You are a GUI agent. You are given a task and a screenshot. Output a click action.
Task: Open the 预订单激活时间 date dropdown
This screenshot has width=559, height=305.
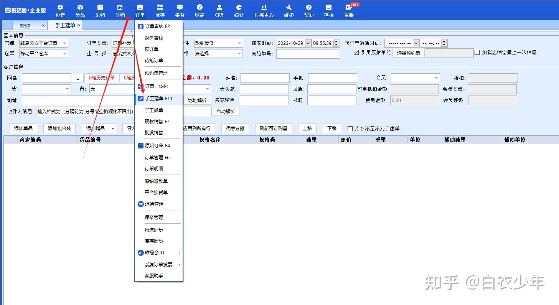416,43
